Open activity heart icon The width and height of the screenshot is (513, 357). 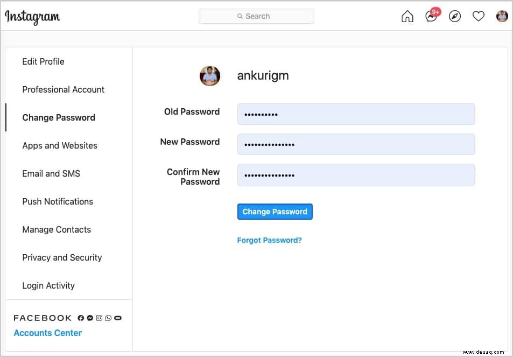click(479, 16)
